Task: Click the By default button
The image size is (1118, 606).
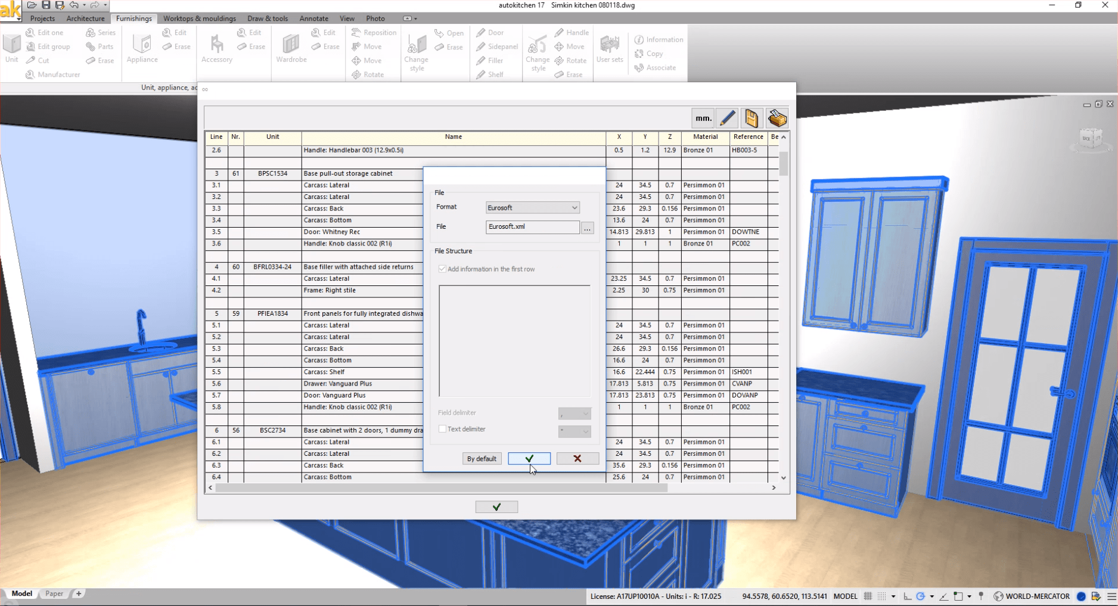Action: click(x=482, y=458)
